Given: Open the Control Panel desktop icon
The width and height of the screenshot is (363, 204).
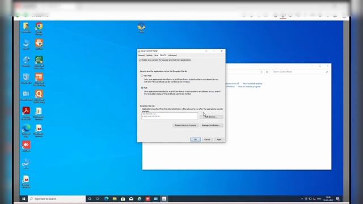Looking at the screenshot, I should coord(26,96).
